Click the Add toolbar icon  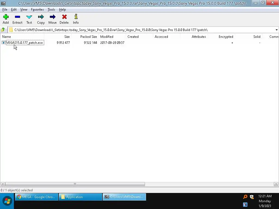click(6, 17)
